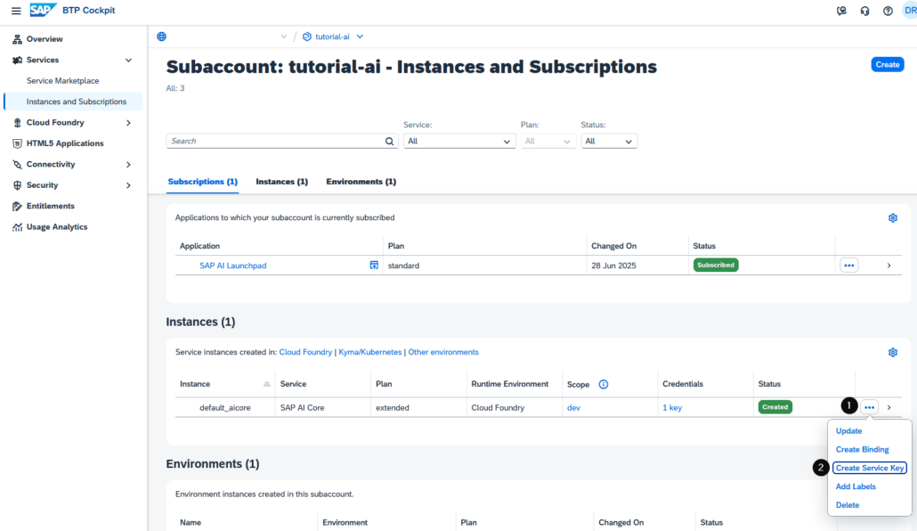Screen dimensions: 917x531
Task: Open the Service filter dropdown
Action: point(459,141)
